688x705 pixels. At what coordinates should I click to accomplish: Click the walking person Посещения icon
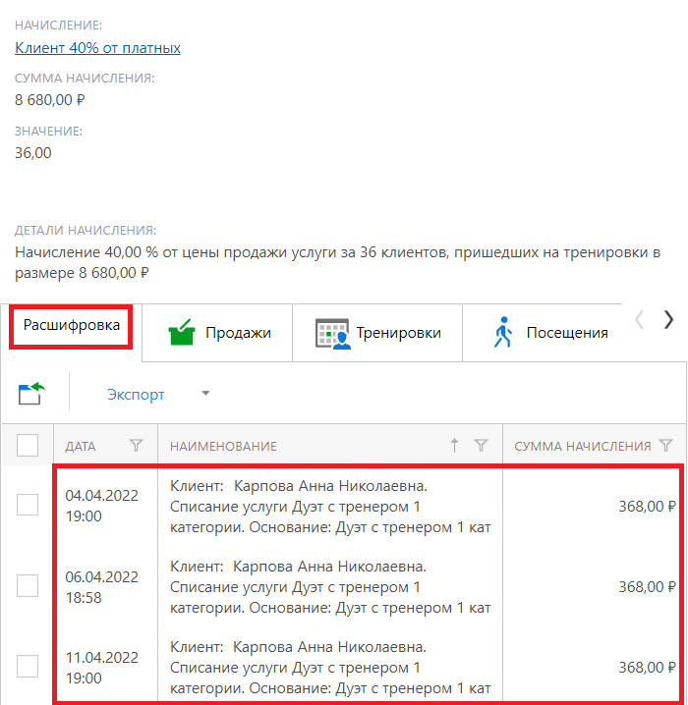click(x=503, y=332)
